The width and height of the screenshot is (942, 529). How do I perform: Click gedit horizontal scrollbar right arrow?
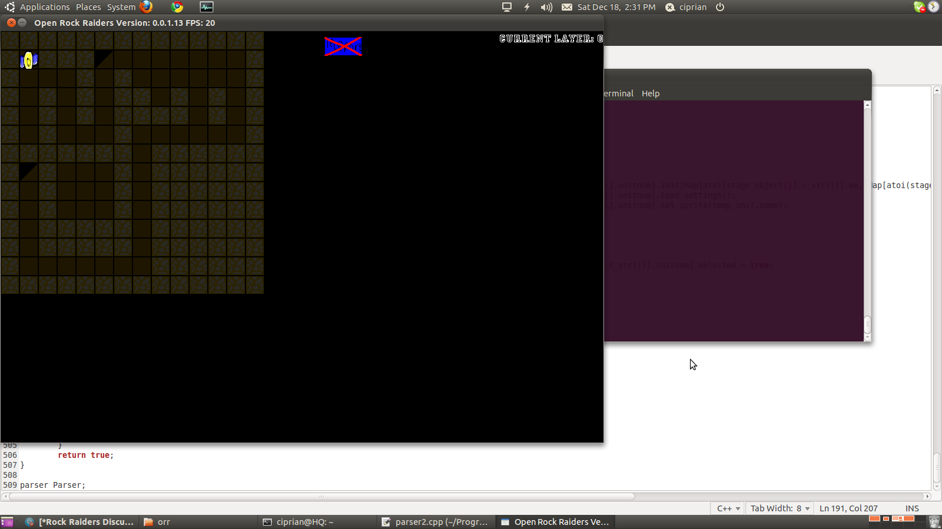[x=927, y=496]
